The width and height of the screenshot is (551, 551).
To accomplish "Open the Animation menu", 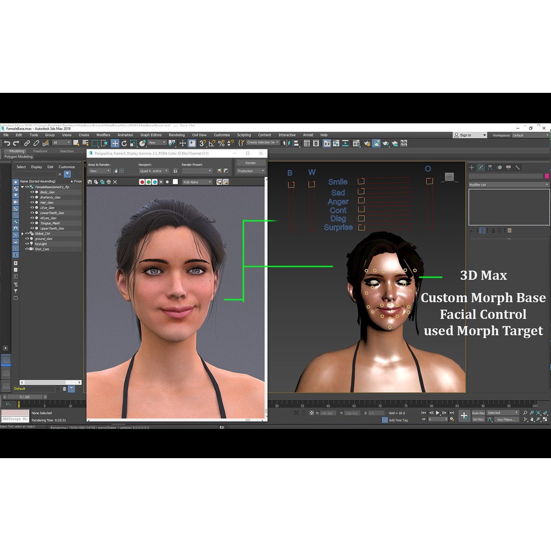I will 125,135.
